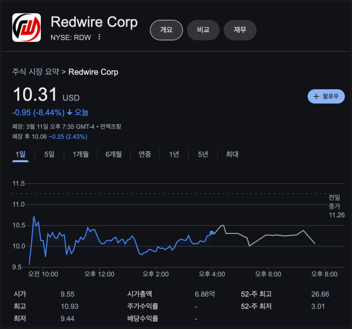Click the 오전 10:00 axis label
The width and height of the screenshot is (352, 329).
(x=43, y=274)
